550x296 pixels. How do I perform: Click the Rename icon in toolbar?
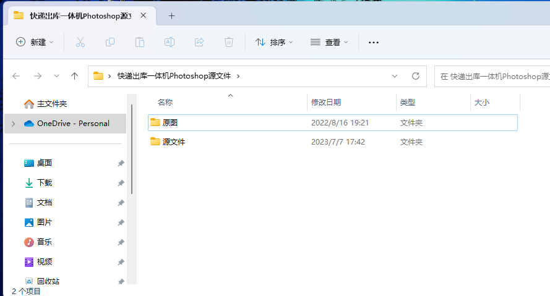(x=170, y=43)
